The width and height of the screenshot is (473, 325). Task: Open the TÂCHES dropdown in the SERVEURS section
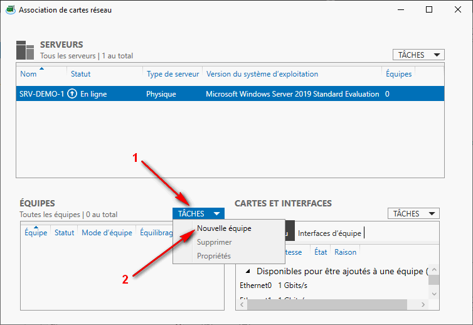coord(418,55)
